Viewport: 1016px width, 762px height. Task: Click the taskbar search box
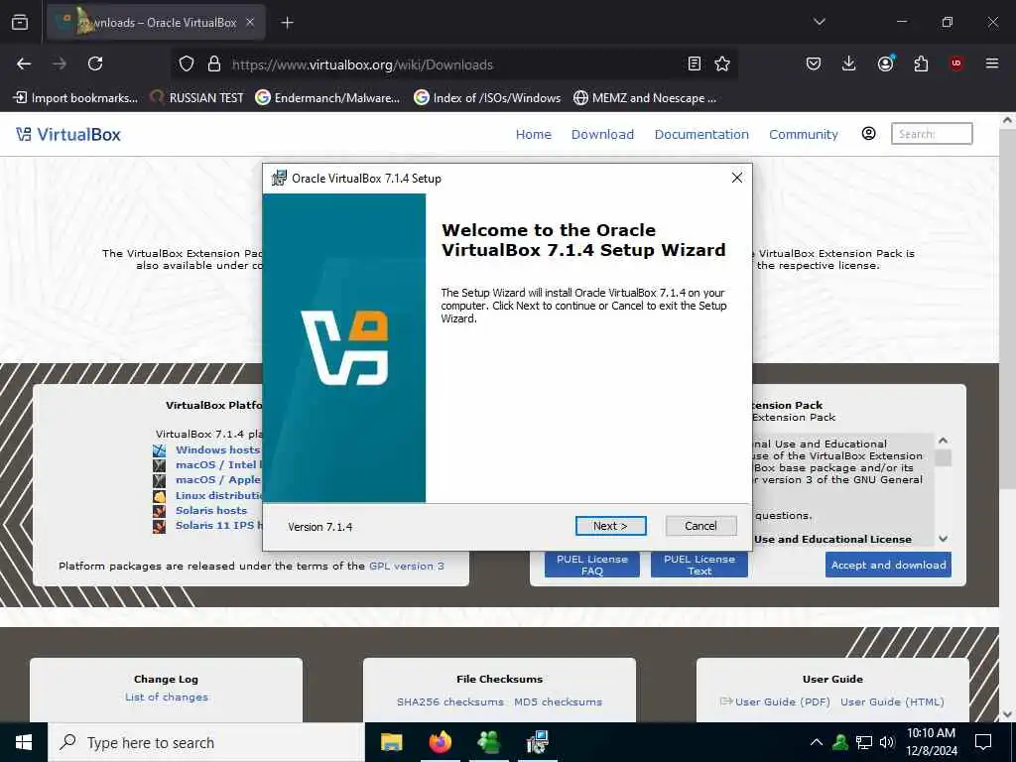[206, 742]
